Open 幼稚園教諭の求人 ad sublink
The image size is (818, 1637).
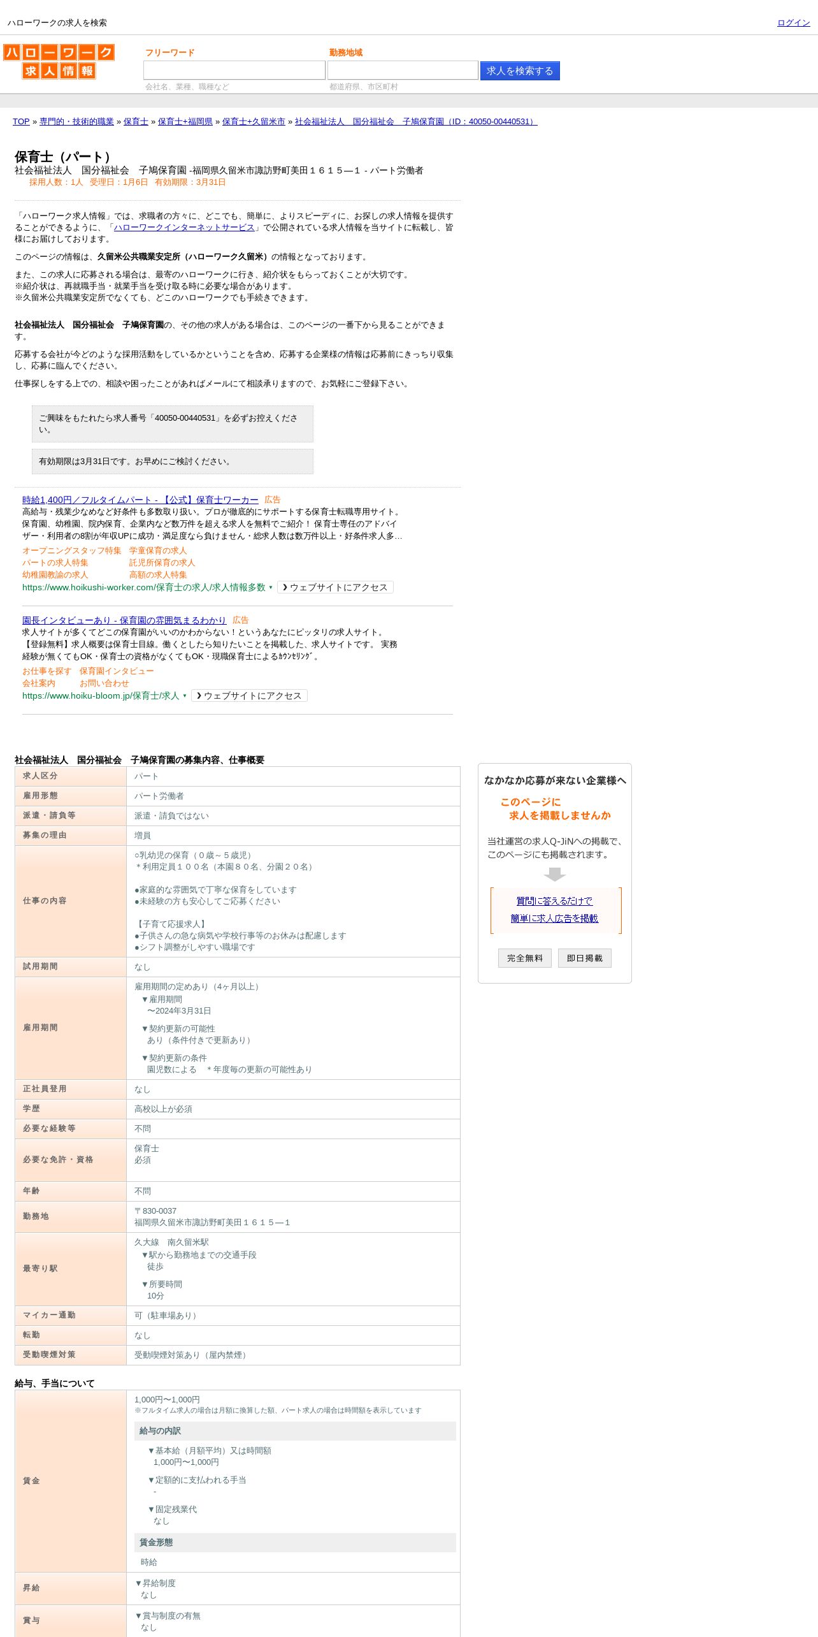pos(55,575)
